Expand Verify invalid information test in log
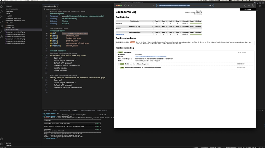The width and height of the screenshot is (265, 148). (x=119, y=67)
